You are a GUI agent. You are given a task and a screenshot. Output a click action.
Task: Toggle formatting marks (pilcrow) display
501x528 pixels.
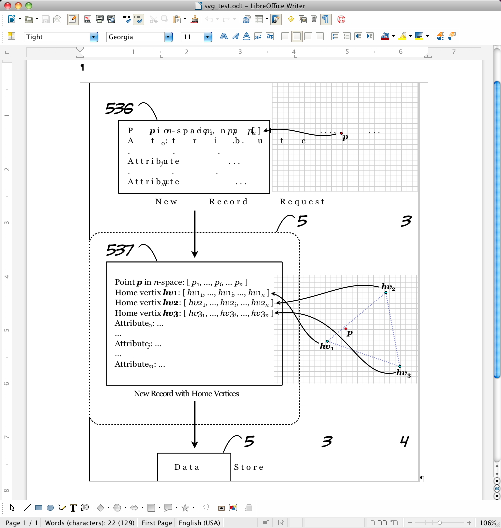point(326,20)
